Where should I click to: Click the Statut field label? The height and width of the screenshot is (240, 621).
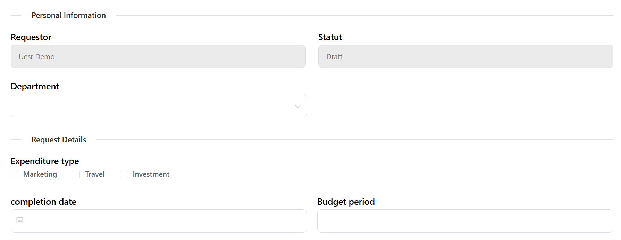[330, 37]
